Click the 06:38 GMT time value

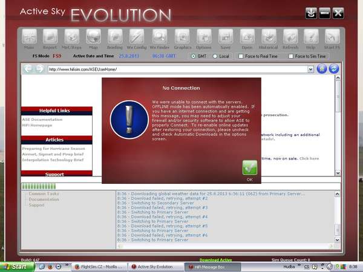click(164, 56)
